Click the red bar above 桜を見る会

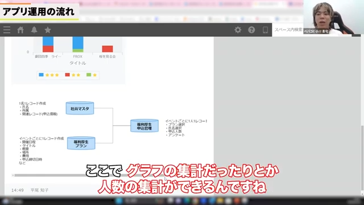107,49
